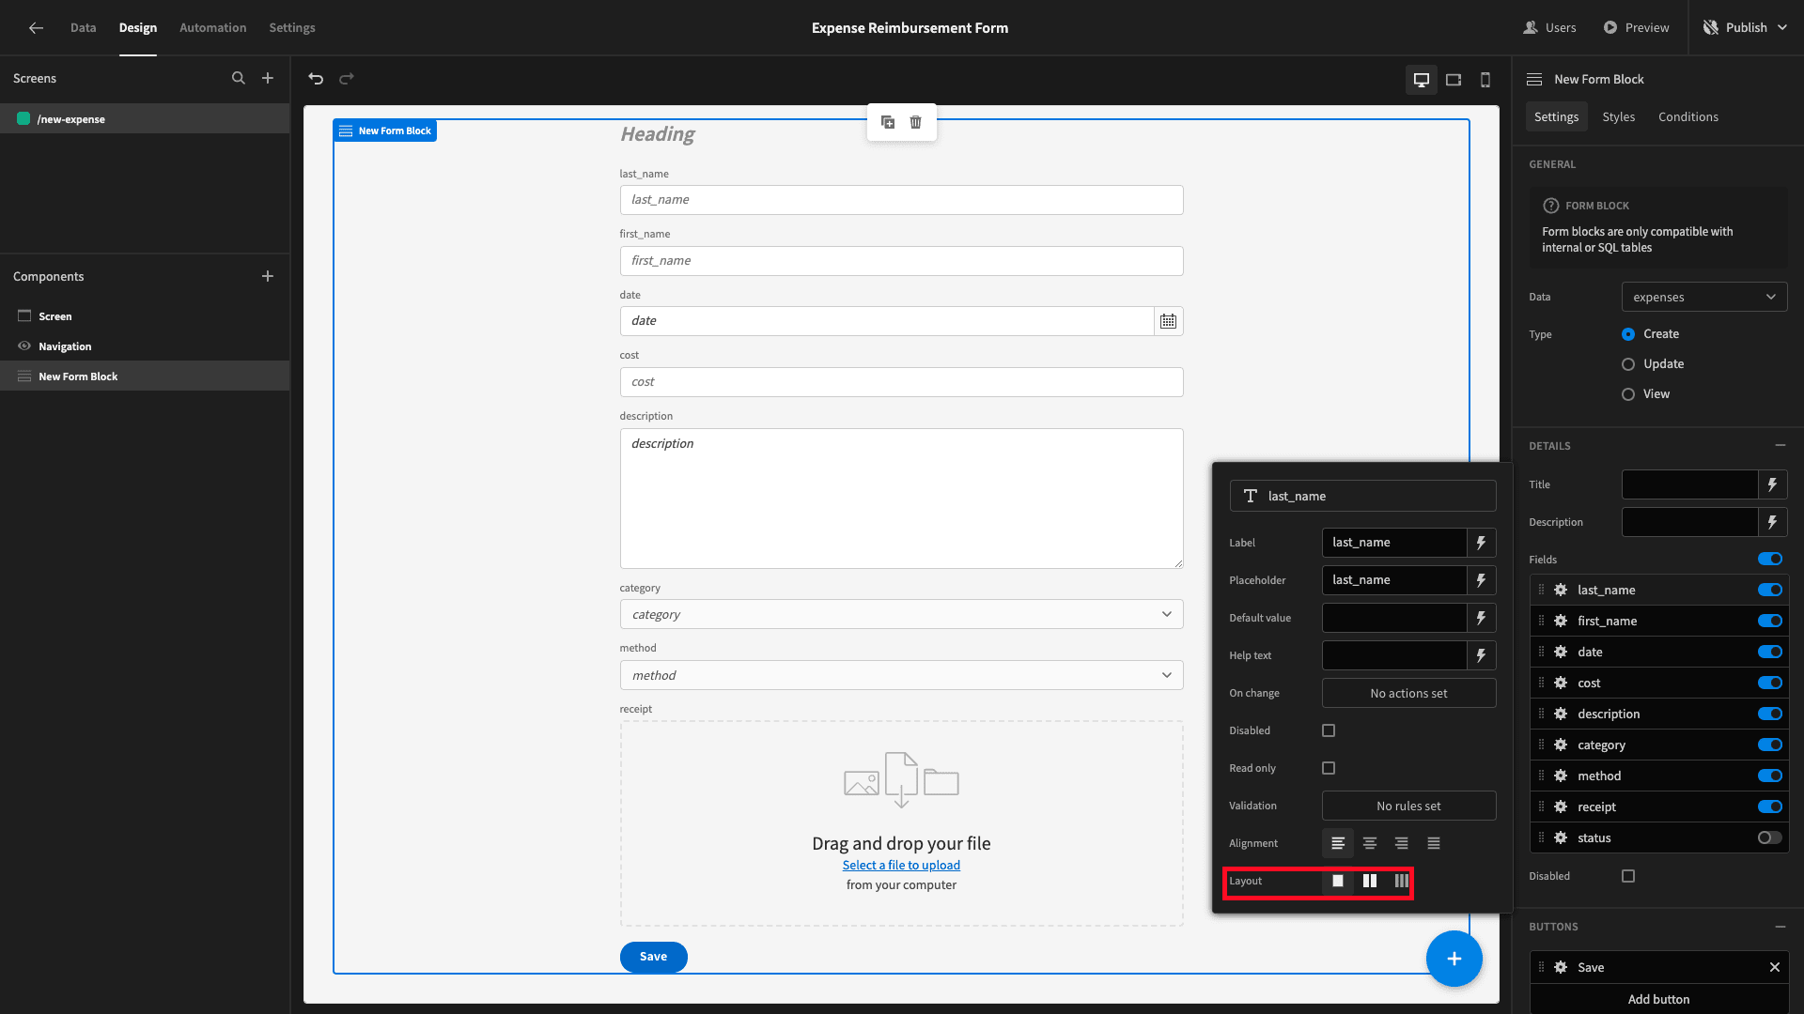Add a new screen with plus icon
This screenshot has height=1014, width=1804.
point(268,79)
